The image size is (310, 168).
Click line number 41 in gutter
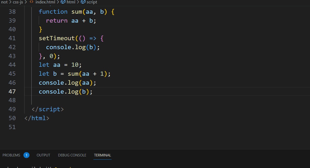click(x=12, y=38)
